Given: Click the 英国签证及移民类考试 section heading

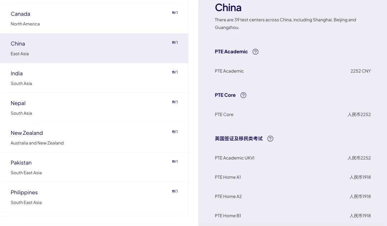Looking at the screenshot, I should pos(239,139).
